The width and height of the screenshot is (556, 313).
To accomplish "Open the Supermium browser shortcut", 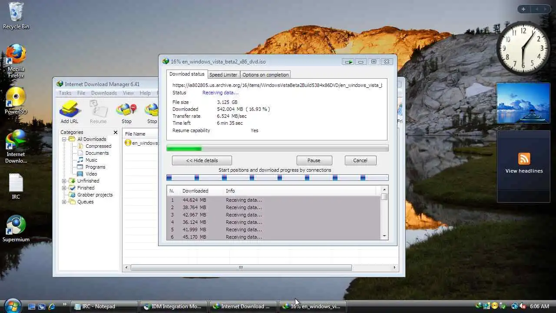I will coord(16,229).
